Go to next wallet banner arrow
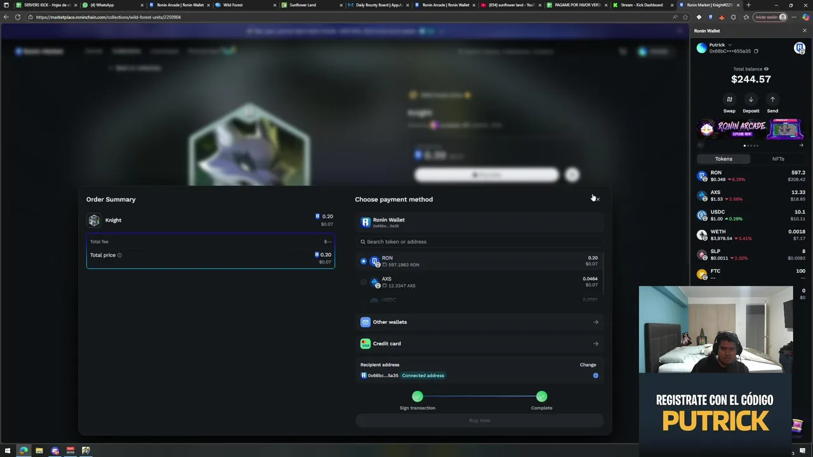 (x=801, y=145)
